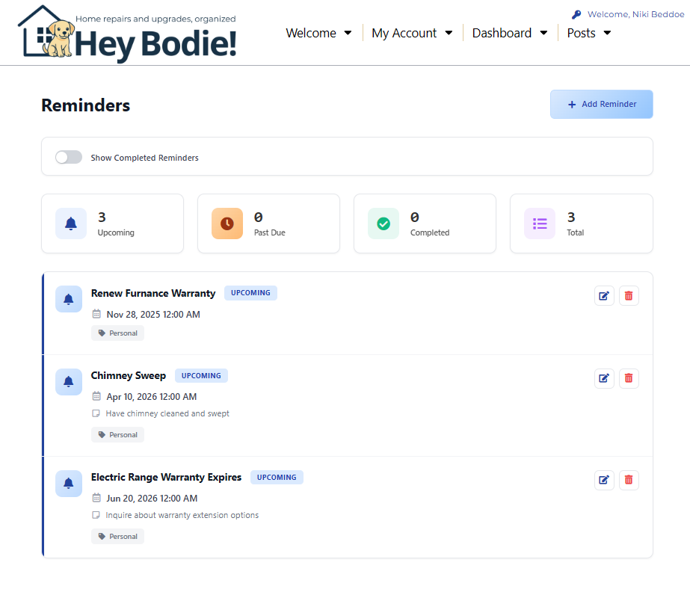Viewport: 690px width, 598px height.
Task: Click the key icon beside Welcome, Niki Beddoe
Action: click(x=575, y=13)
